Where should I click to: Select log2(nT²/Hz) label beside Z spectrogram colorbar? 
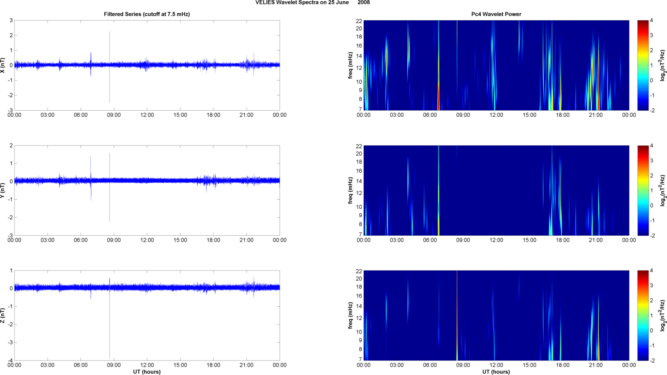(x=662, y=316)
